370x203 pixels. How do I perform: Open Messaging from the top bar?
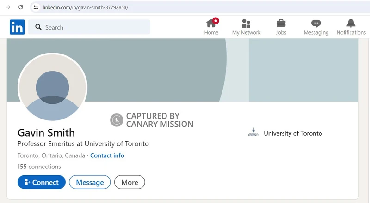(x=316, y=27)
